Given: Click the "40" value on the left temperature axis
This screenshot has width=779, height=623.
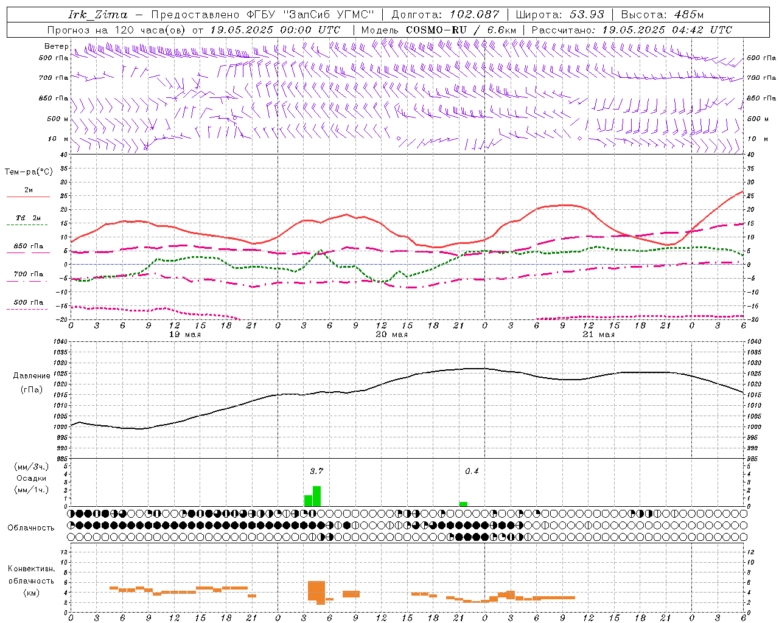Looking at the screenshot, I should [63, 155].
